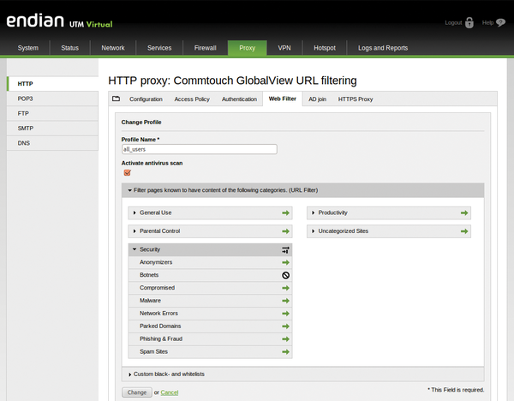Toggle the Uncategorized Sites green arrow icon
This screenshot has width=514, height=401.
click(x=464, y=231)
